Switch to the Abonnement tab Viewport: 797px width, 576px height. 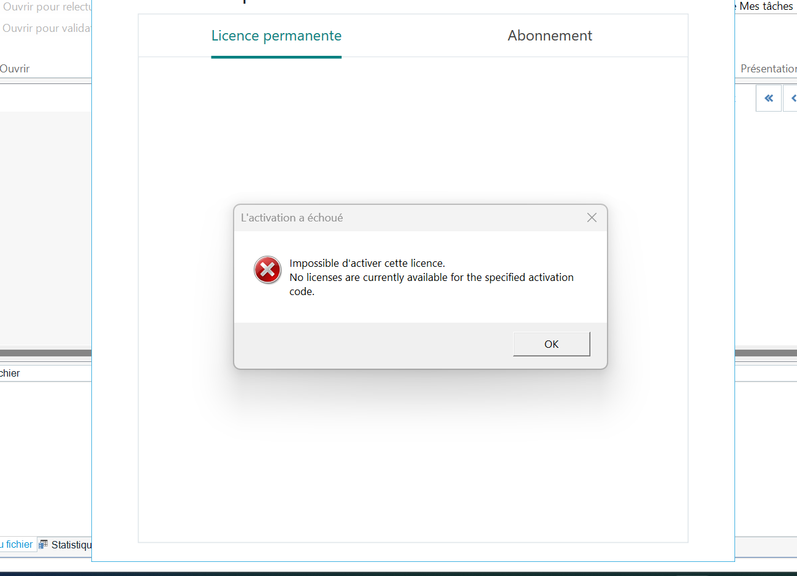549,35
